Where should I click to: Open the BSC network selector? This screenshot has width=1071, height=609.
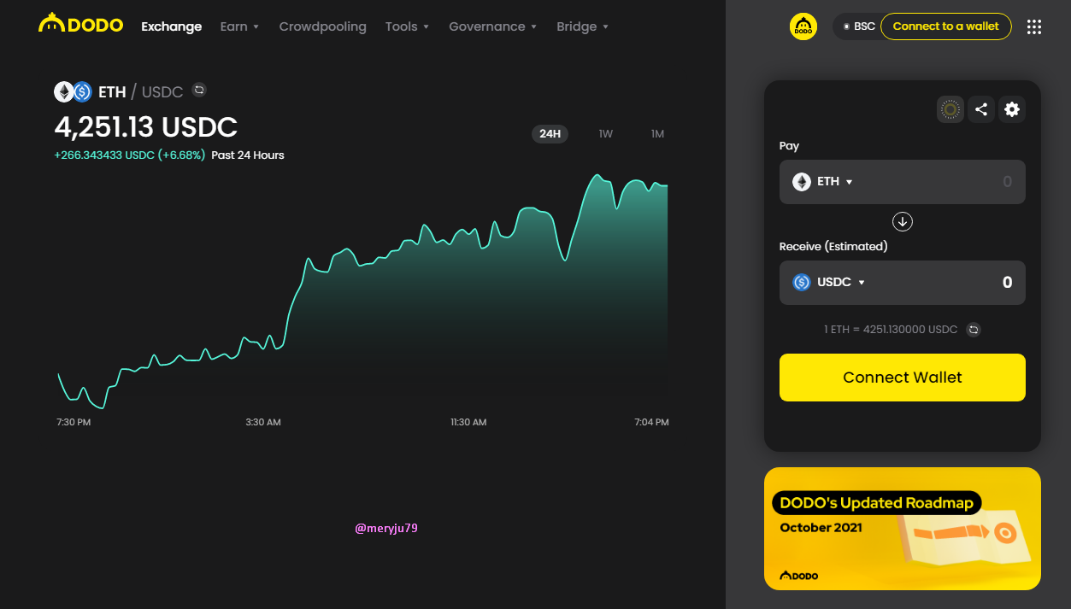[x=857, y=26]
